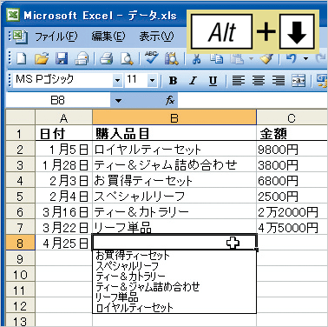Open Print Preview magnifier icon
The width and height of the screenshot is (328, 327).
coord(127,59)
